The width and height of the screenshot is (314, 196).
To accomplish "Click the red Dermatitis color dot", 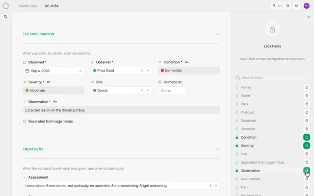I will point(162,71).
